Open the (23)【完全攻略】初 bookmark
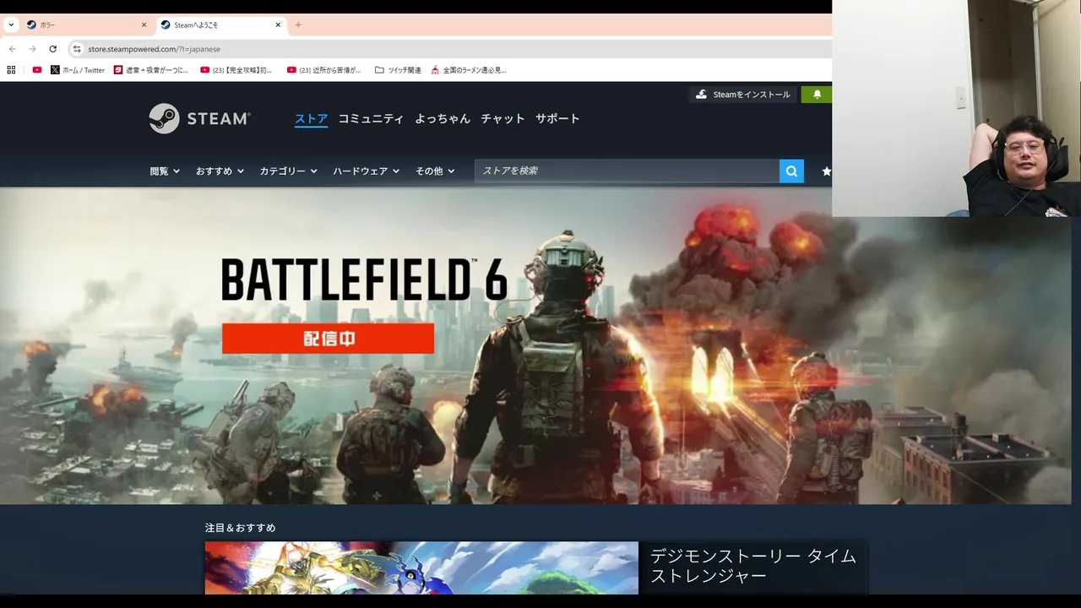The image size is (1081, 608). click(x=236, y=70)
